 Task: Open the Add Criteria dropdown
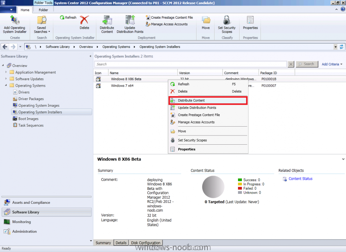pos(332,64)
